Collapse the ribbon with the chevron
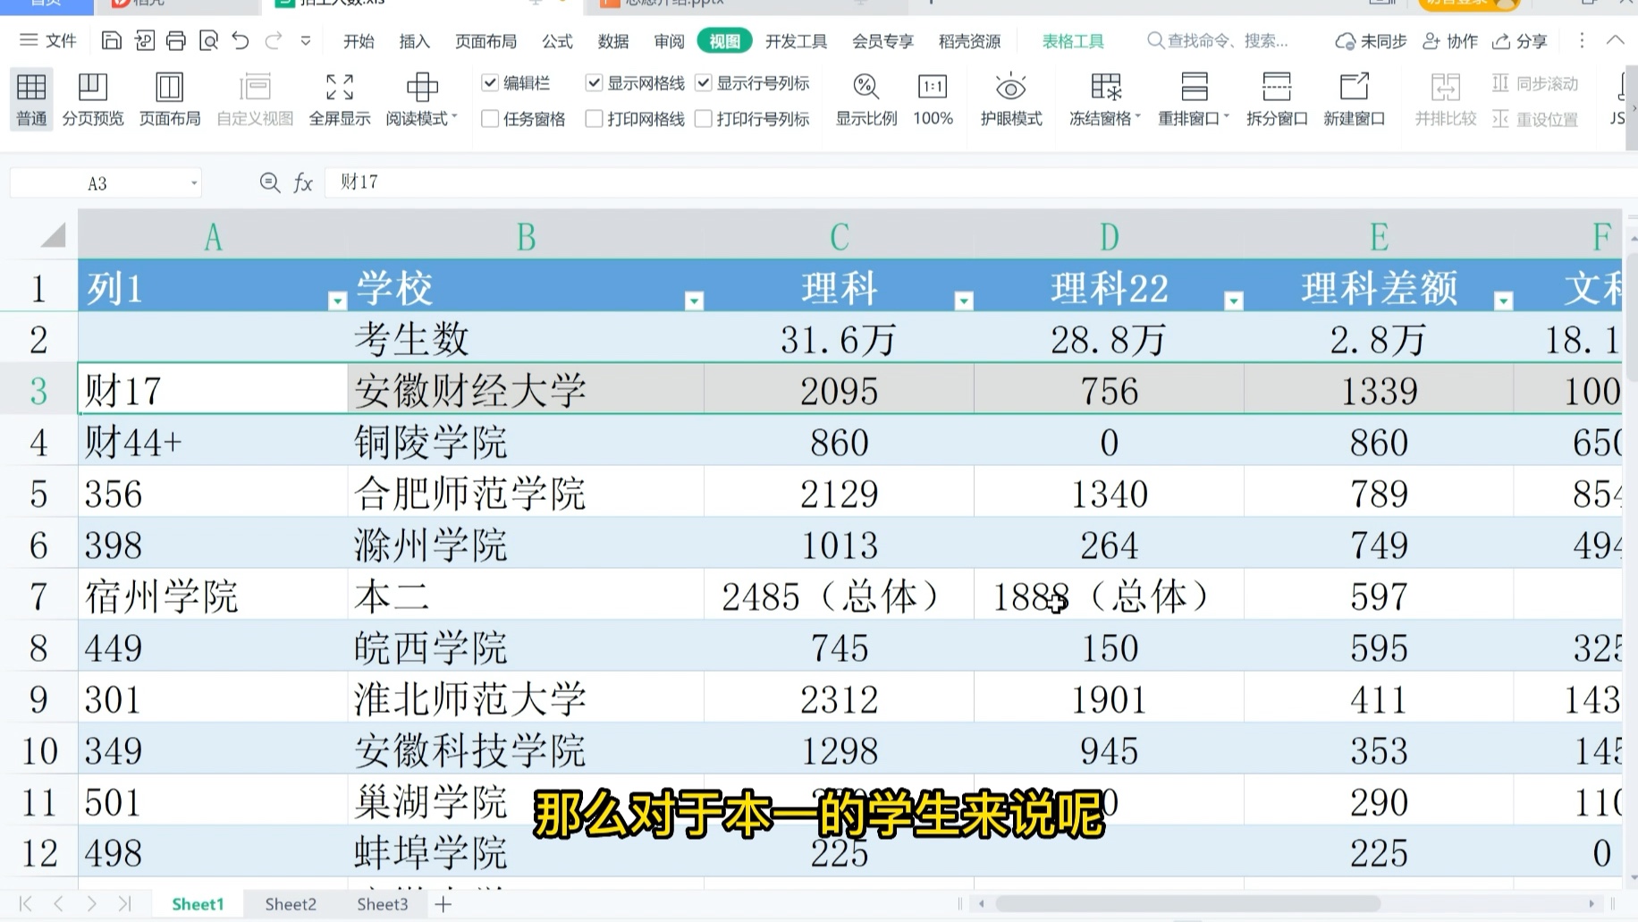This screenshot has height=922, width=1638. (1615, 40)
